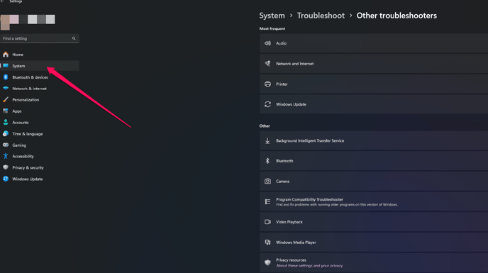Click the Home sidebar icon

[x=6, y=55]
